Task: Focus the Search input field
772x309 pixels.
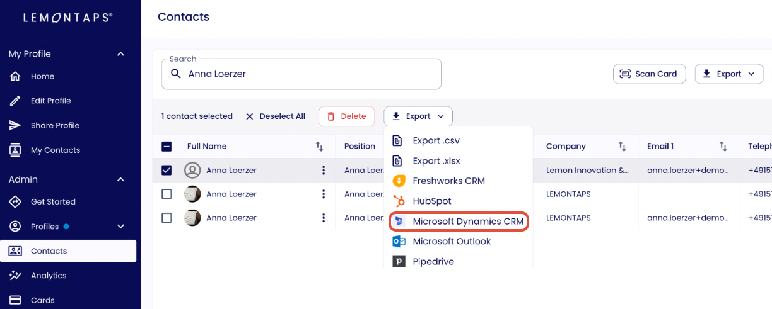Action: click(301, 74)
